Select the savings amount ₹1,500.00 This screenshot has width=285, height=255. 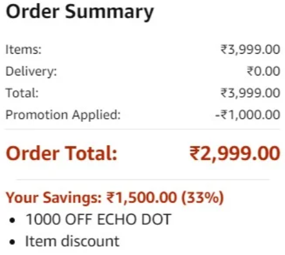pos(142,198)
